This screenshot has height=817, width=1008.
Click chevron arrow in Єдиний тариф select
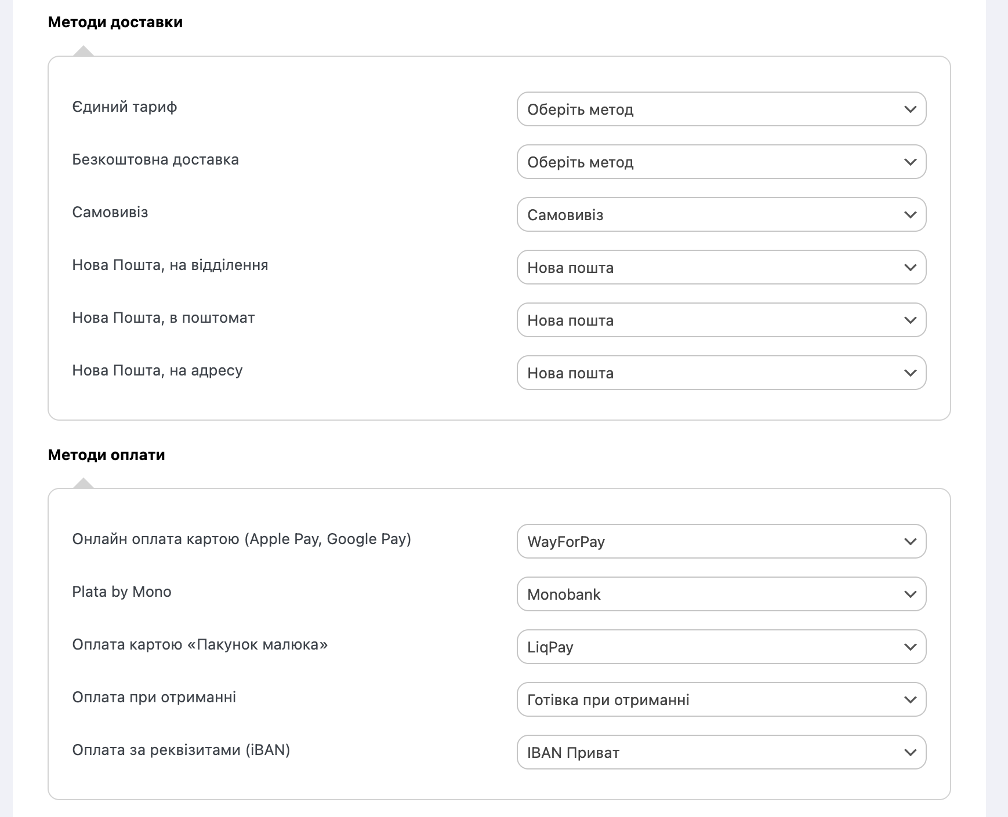click(x=910, y=109)
